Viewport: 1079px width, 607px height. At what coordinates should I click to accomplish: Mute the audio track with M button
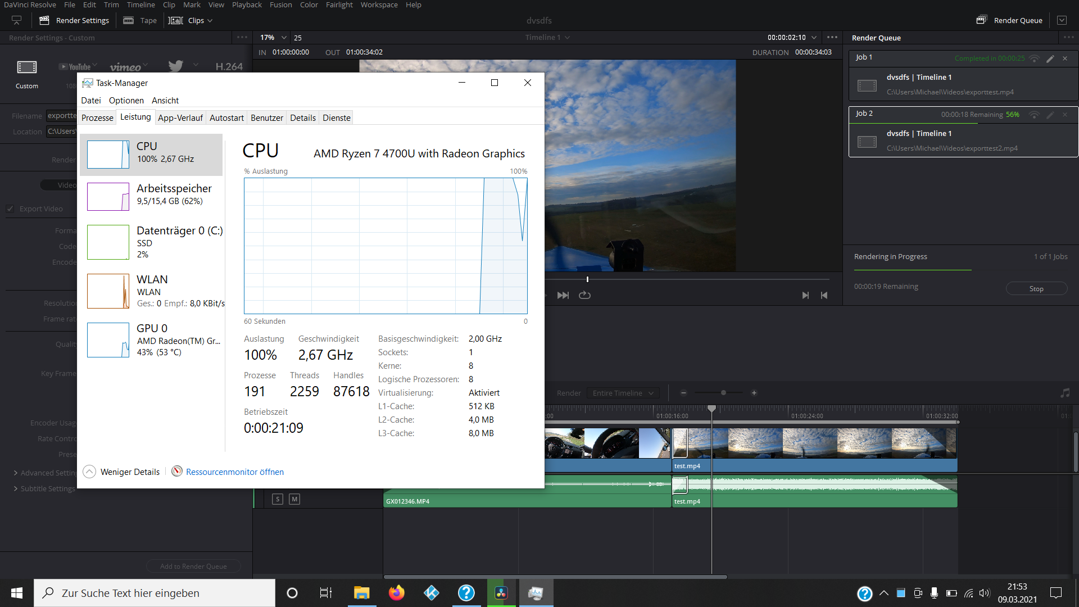tap(294, 499)
